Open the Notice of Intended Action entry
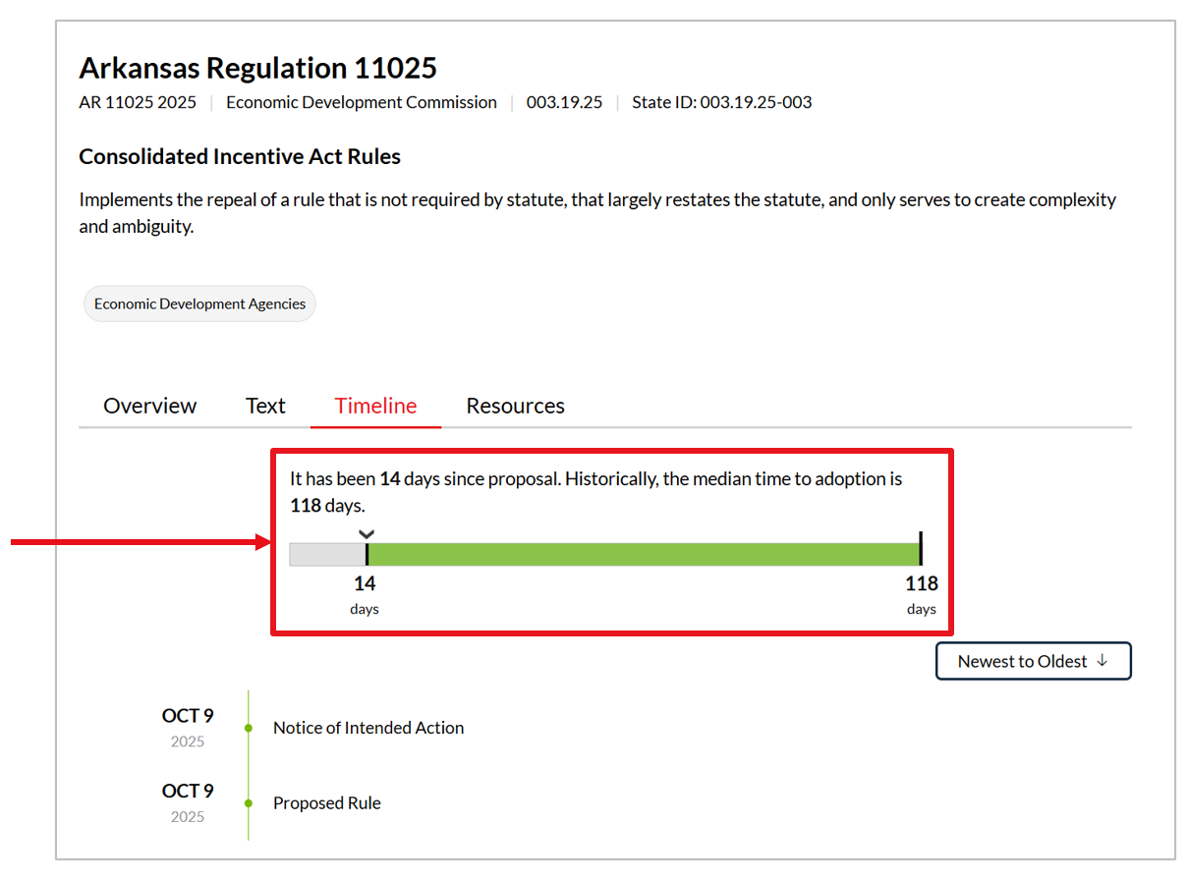Screen dimensions: 1188x878 (368, 728)
